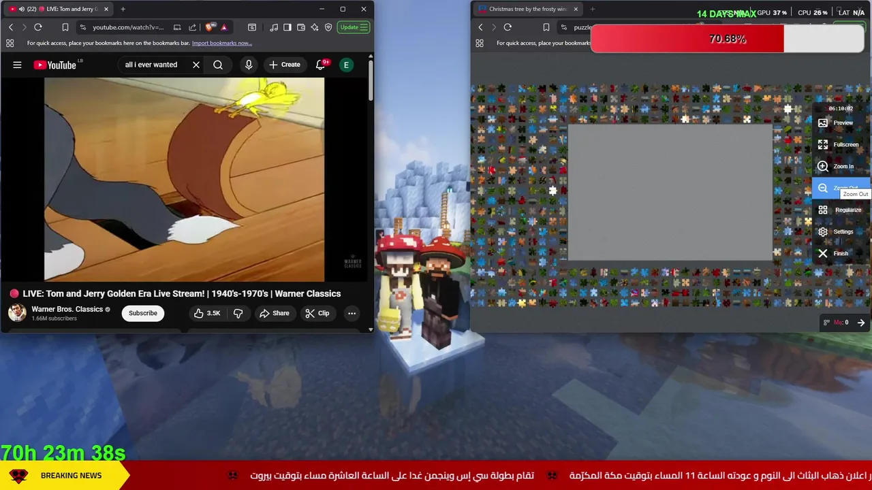Open a new tab in the puzzle window

[593, 9]
